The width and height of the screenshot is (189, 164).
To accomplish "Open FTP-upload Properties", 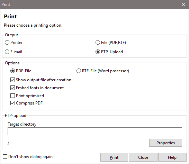I will [165, 143].
